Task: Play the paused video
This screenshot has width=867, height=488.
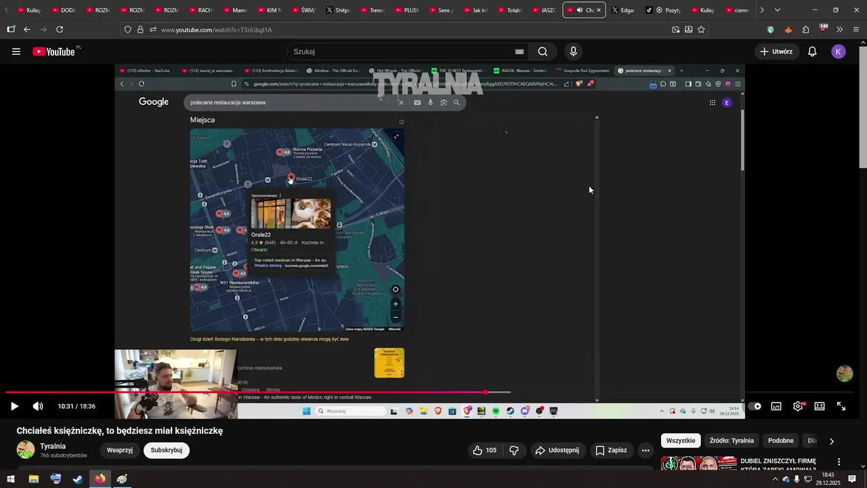Action: (x=14, y=406)
